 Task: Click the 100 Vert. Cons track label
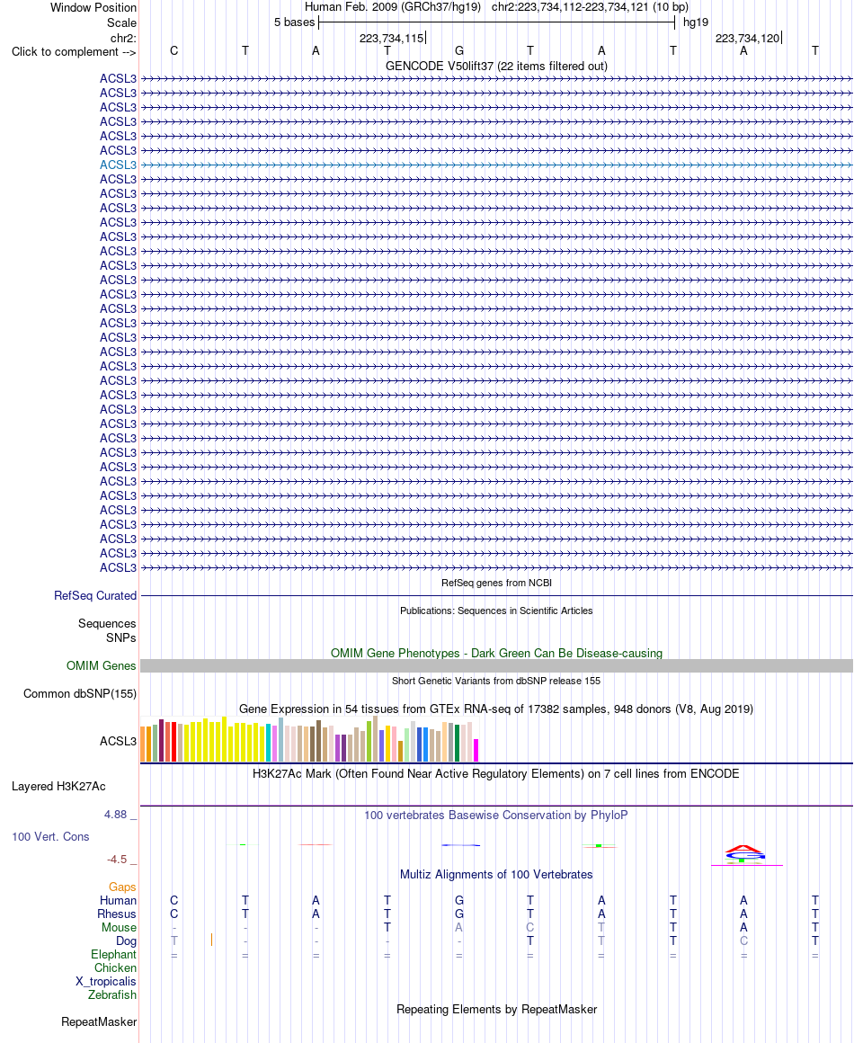click(x=50, y=837)
